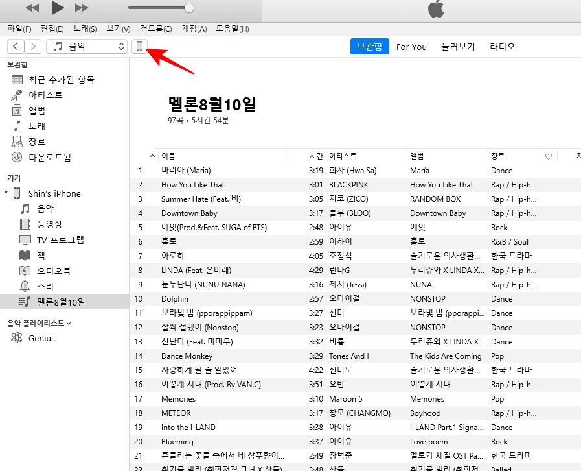
Task: Click album The Kids Are Coming cell
Action: click(446, 356)
